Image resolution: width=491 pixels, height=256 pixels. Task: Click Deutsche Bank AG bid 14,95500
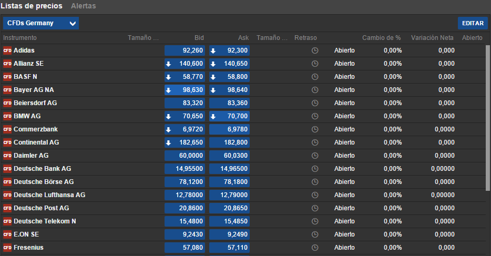click(x=185, y=169)
